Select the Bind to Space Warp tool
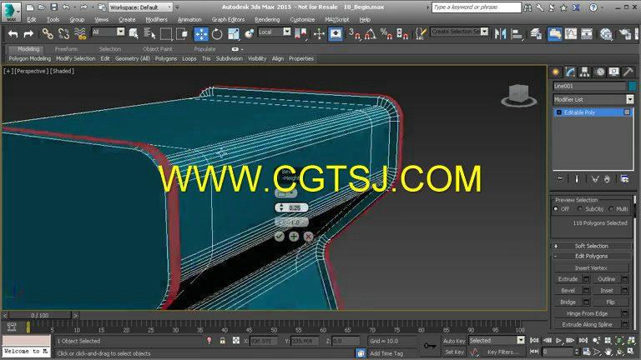The width and height of the screenshot is (641, 360). (x=80, y=34)
